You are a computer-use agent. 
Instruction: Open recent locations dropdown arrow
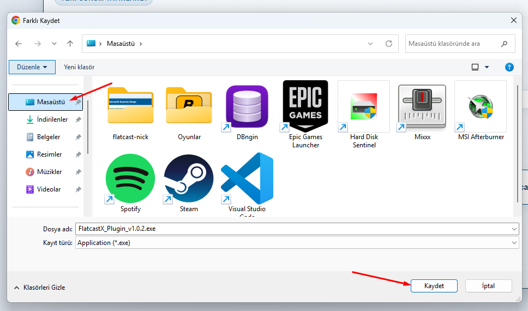[x=54, y=44]
